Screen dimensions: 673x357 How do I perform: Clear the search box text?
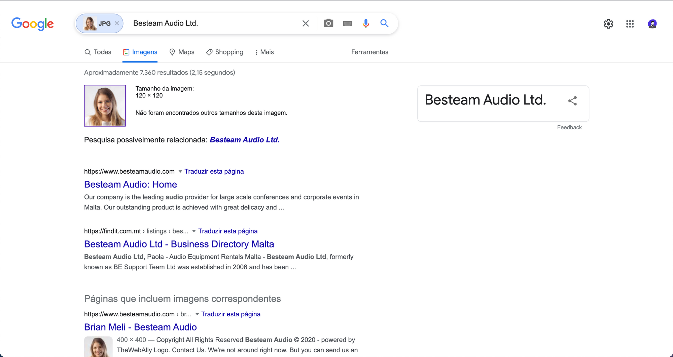click(x=306, y=24)
